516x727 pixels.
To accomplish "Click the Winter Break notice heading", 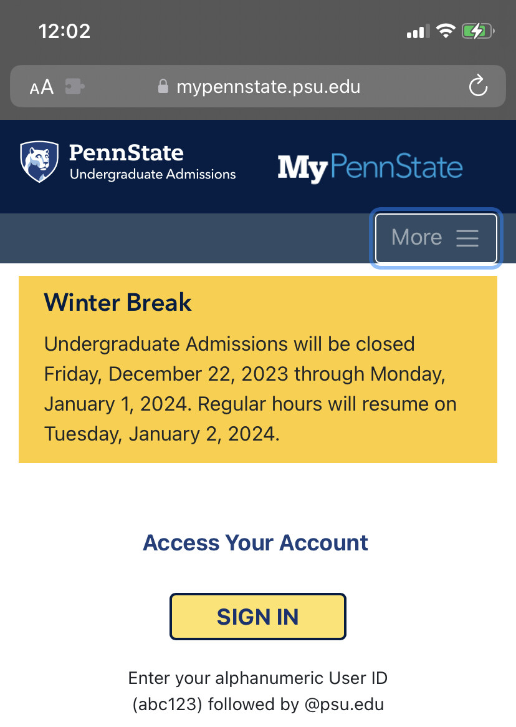I will click(118, 302).
